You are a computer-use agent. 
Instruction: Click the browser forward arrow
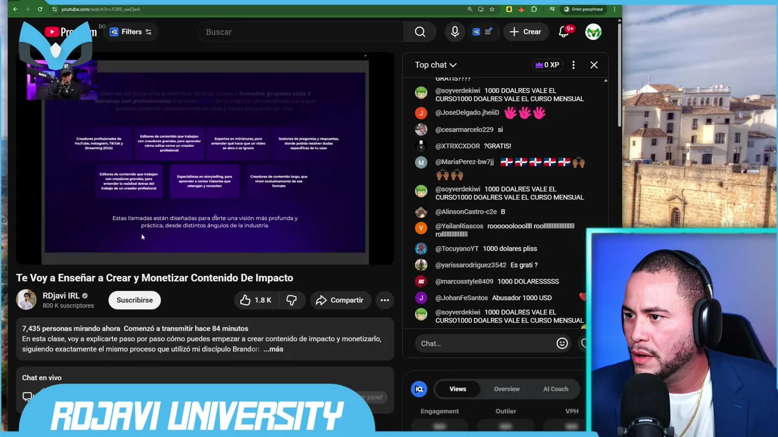[27, 9]
